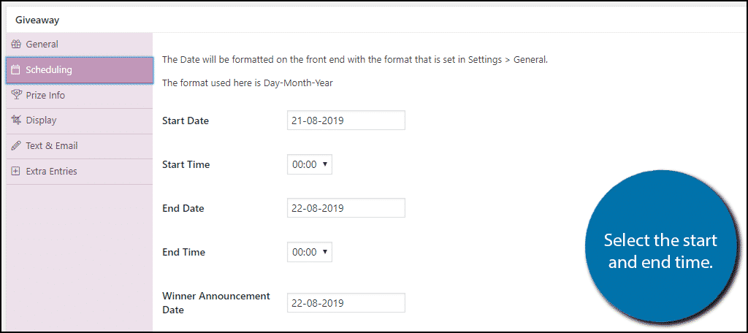
Task: Click the Winner Announcement Date field
Action: (346, 303)
